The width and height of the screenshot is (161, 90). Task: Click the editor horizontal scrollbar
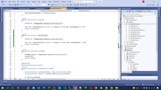(x=52, y=79)
